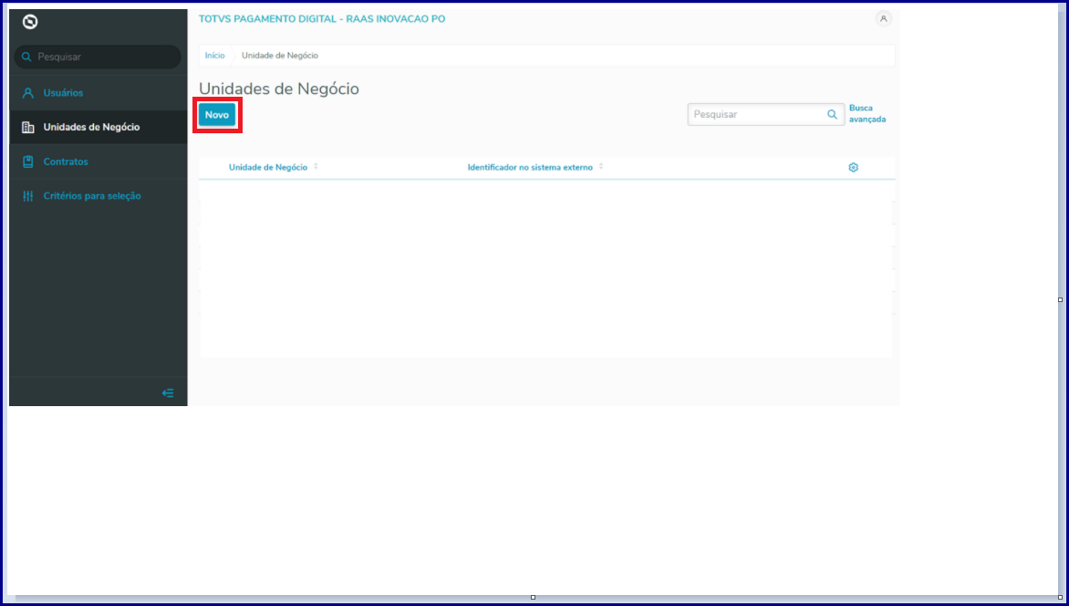The image size is (1069, 606).
Task: Open the user profile avatar icon
Action: click(883, 19)
